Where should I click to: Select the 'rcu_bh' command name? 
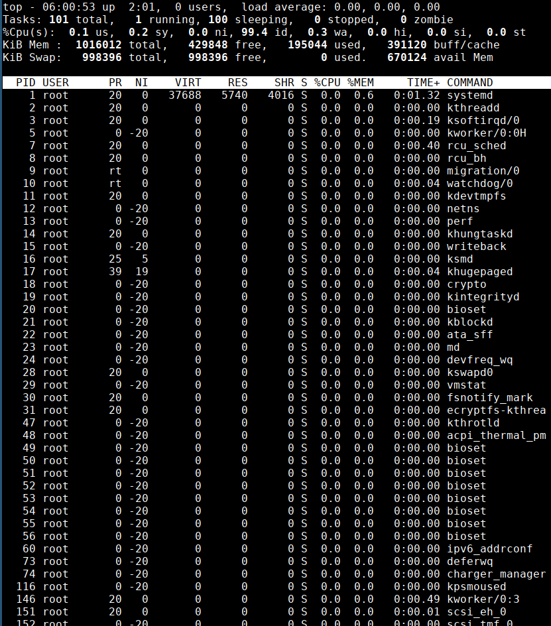click(x=466, y=158)
